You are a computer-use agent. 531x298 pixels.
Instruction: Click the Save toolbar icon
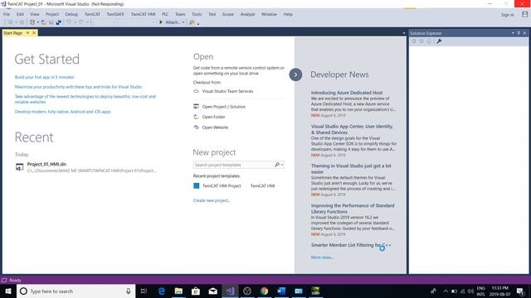pyautogui.click(x=51, y=22)
